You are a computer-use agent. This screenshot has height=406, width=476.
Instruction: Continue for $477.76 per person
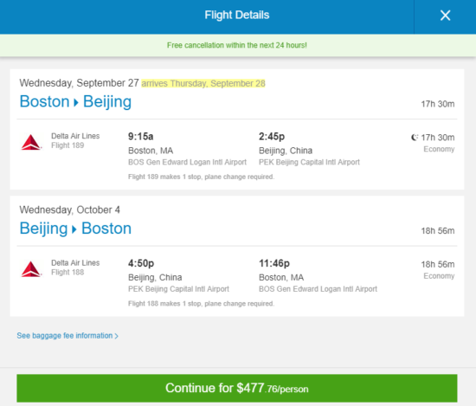click(x=237, y=388)
